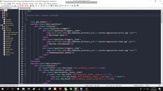Expand the img folder in workspace tree
Screen dimensions: 163x91
tap(3, 16)
